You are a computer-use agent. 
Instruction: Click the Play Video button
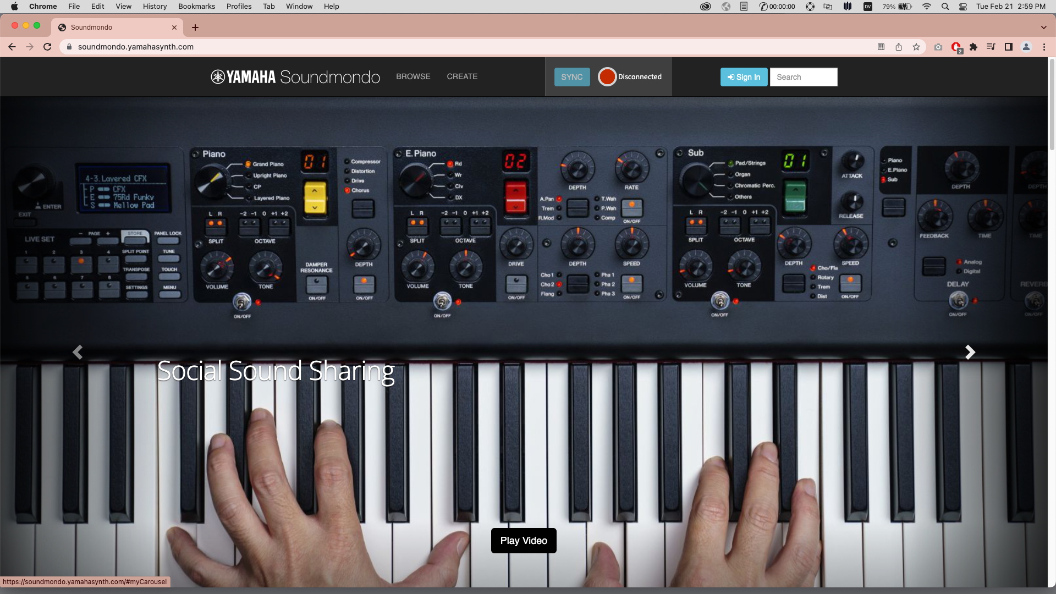[524, 541]
